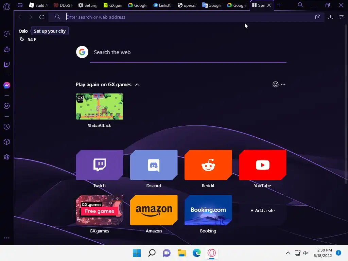Viewport: 348px width, 261px height.
Task: Click the moon weather icon
Action: coord(22,39)
